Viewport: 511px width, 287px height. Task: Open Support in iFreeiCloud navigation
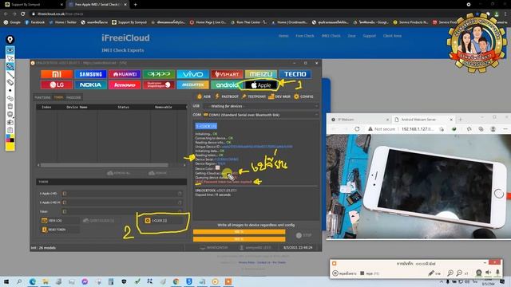369,36
